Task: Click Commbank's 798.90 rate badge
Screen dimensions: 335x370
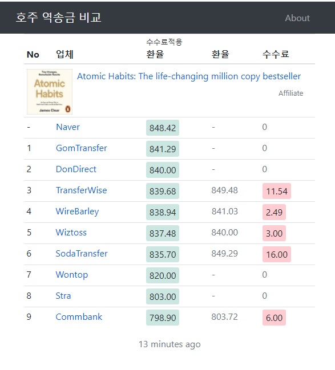Action: [x=163, y=318]
